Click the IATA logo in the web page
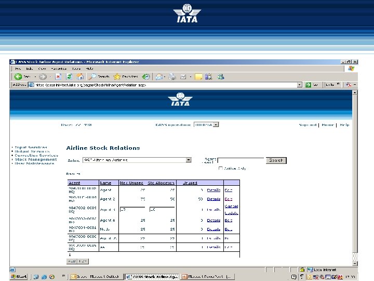 tap(180, 99)
